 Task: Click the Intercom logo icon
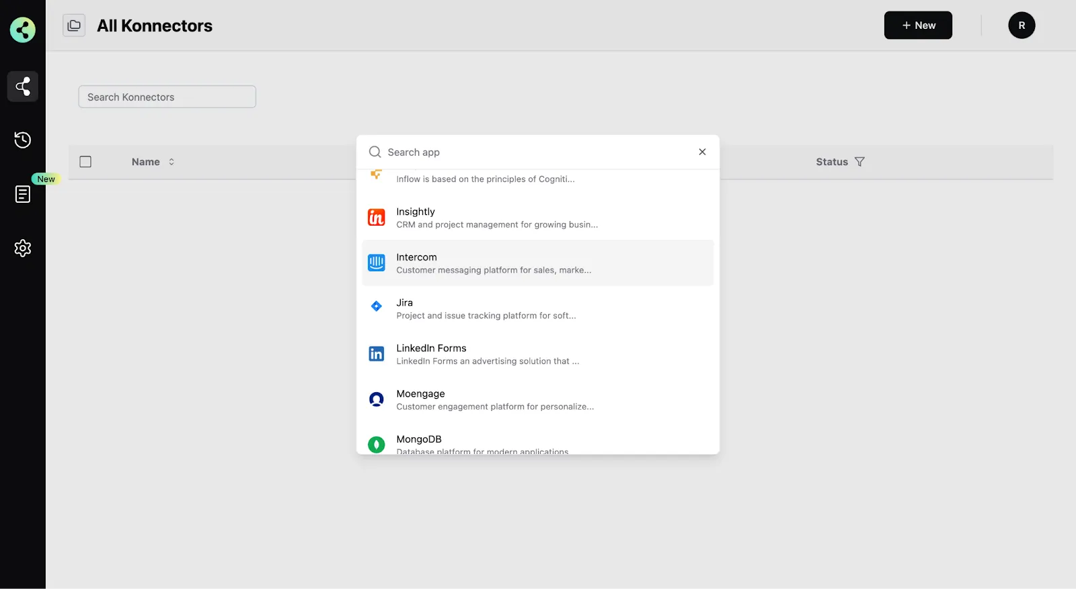point(377,263)
